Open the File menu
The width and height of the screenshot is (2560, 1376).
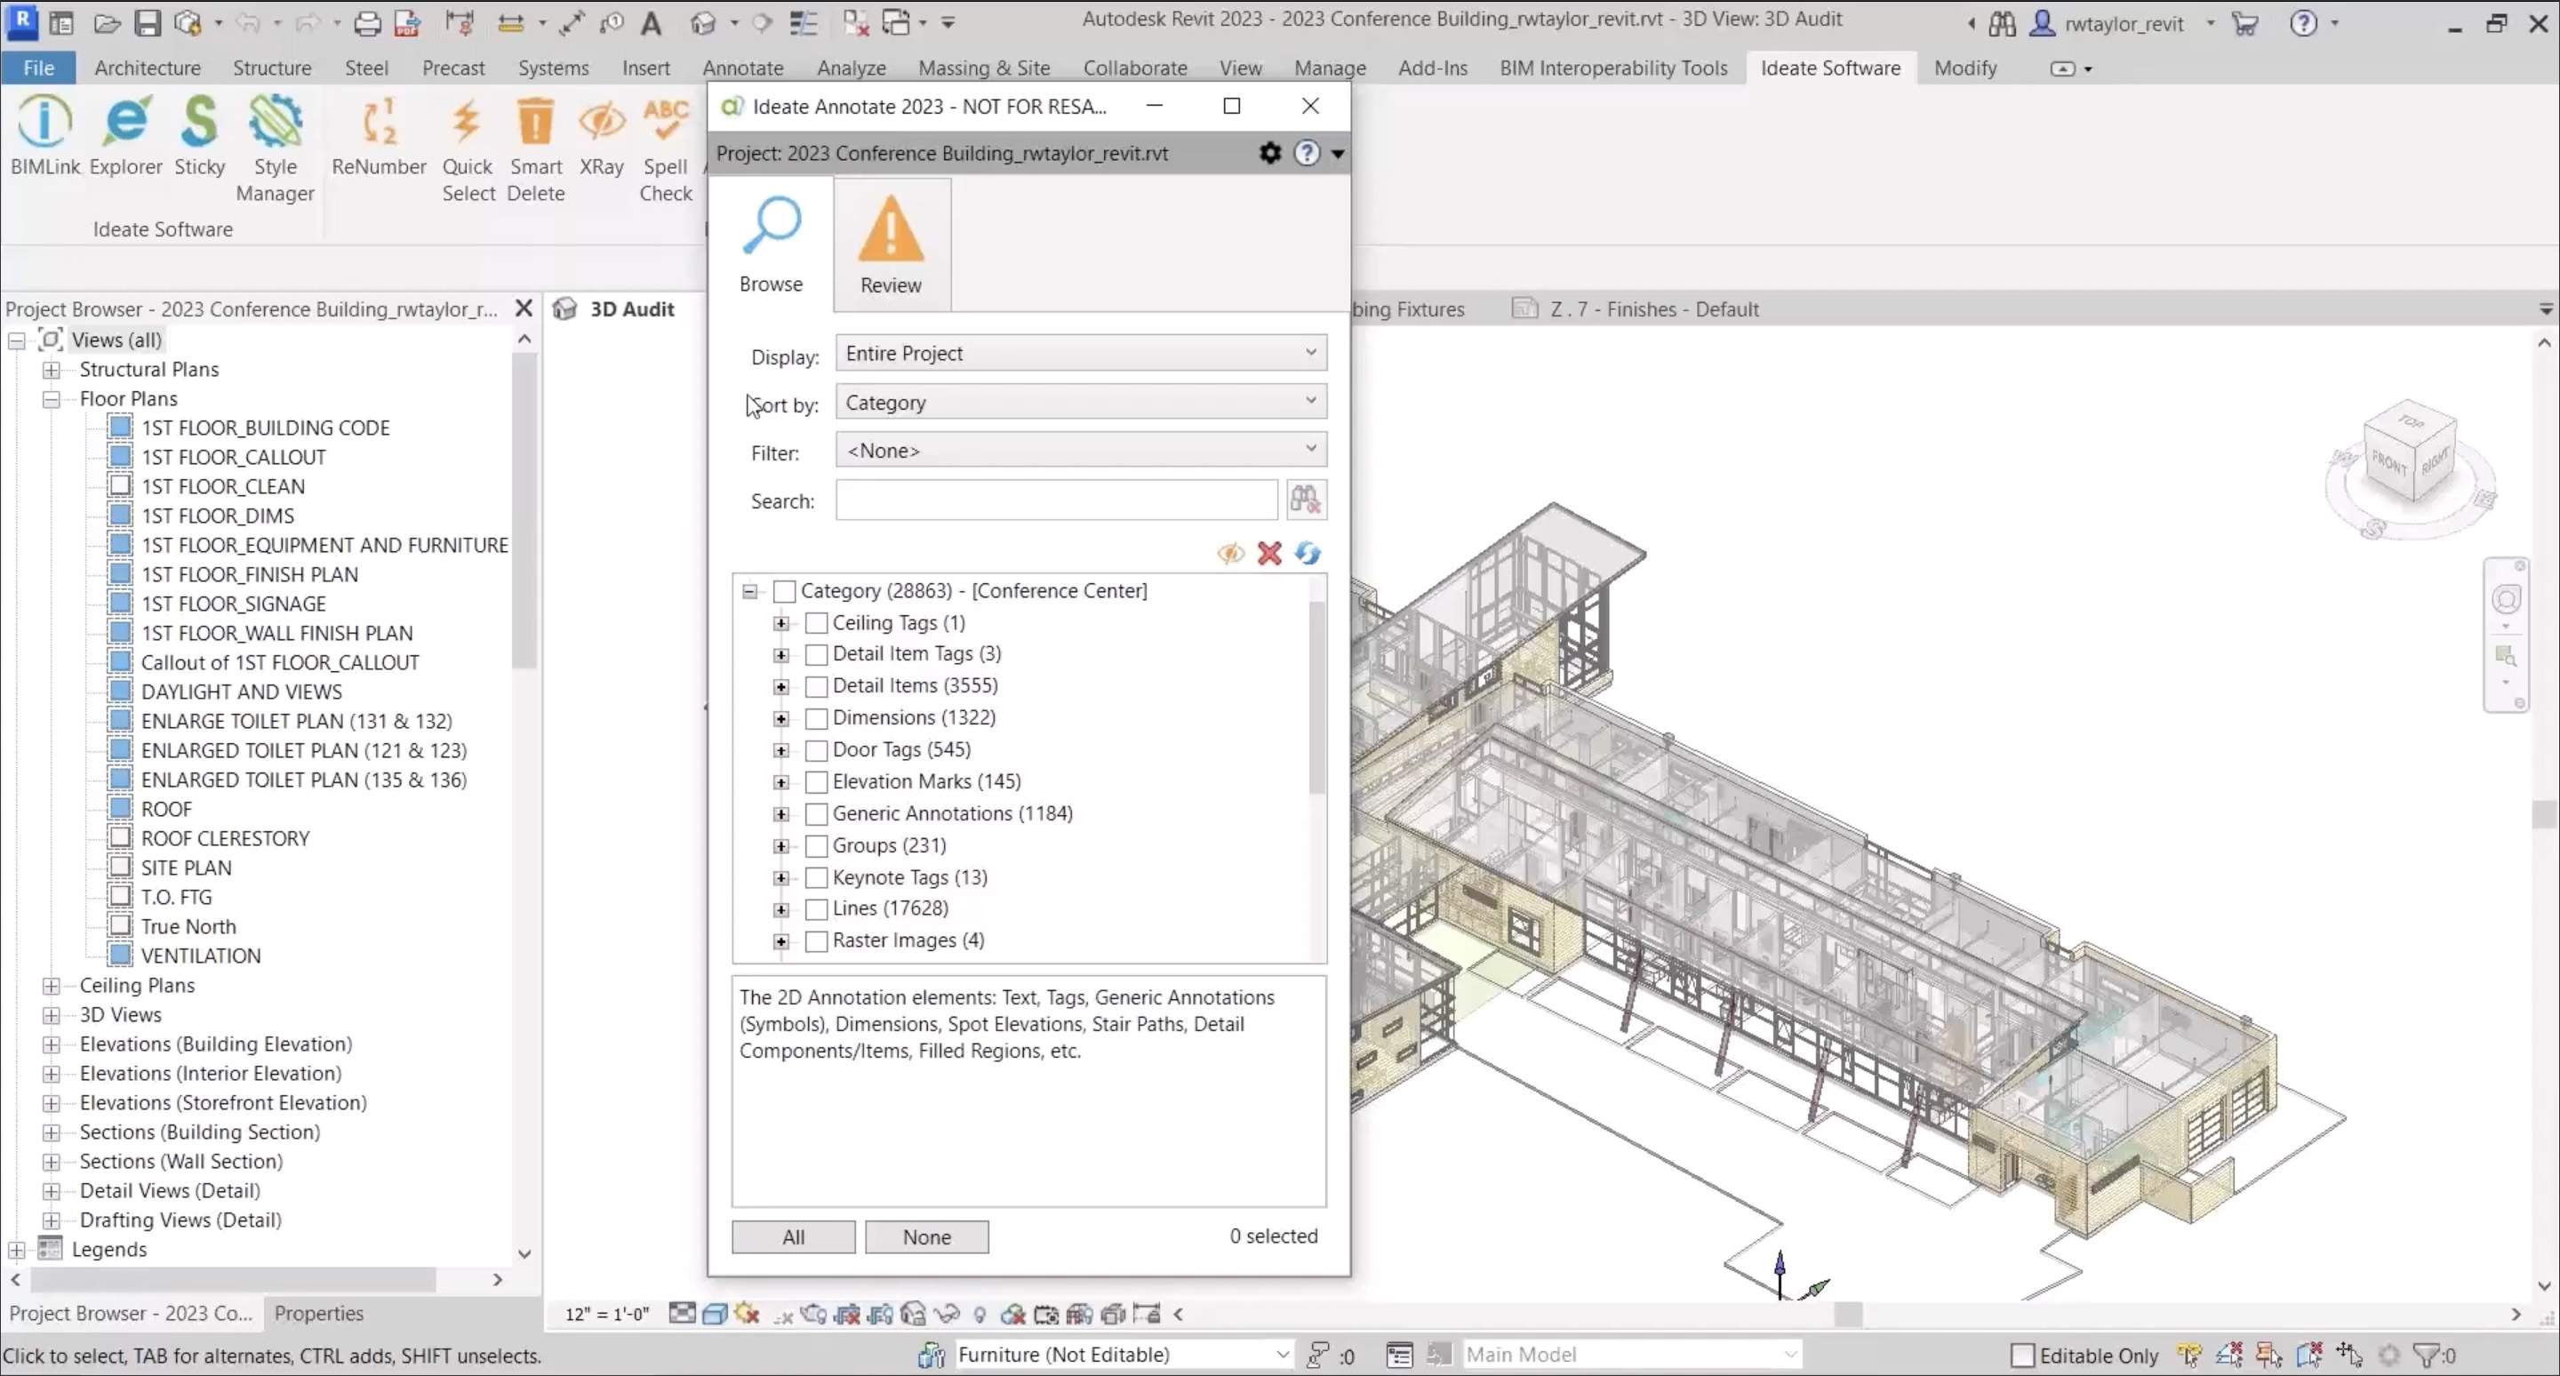(x=37, y=68)
